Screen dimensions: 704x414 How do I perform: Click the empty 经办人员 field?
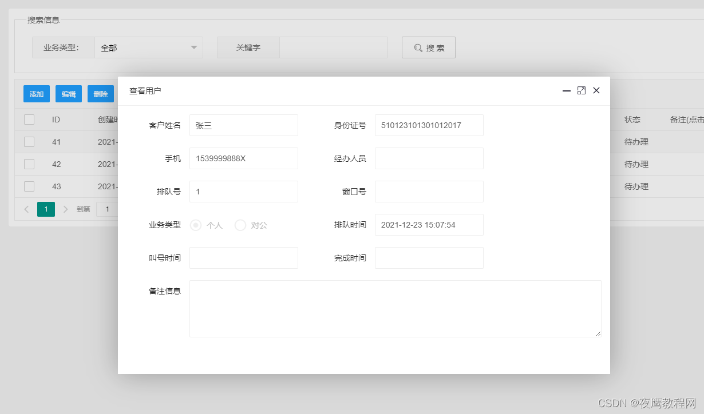(x=429, y=158)
